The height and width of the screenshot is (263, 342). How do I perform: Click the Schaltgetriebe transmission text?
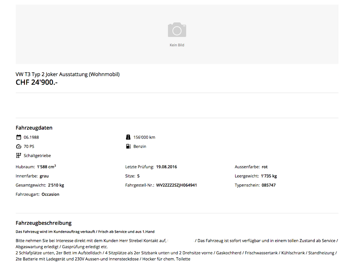point(37,156)
